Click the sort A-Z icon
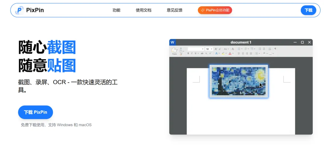 click(270, 49)
